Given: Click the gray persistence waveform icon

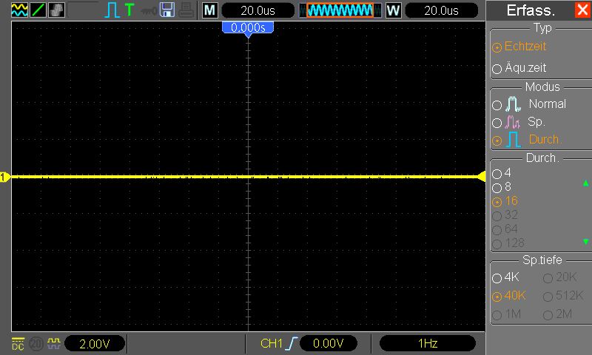Looking at the screenshot, I should click(x=56, y=10).
